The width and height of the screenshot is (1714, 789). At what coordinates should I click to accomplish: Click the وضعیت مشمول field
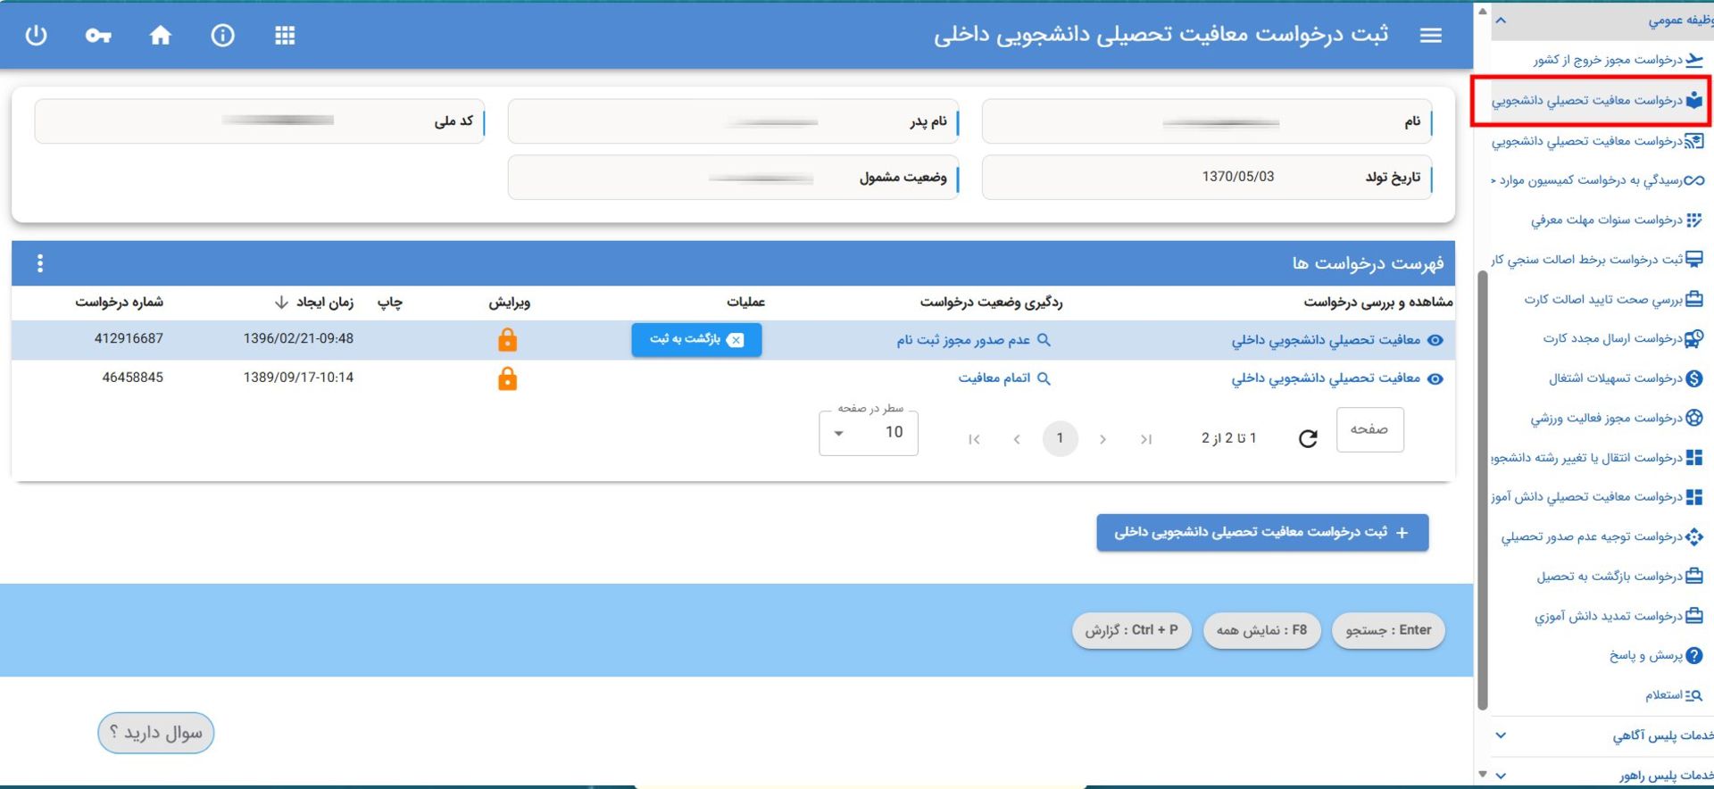733,177
